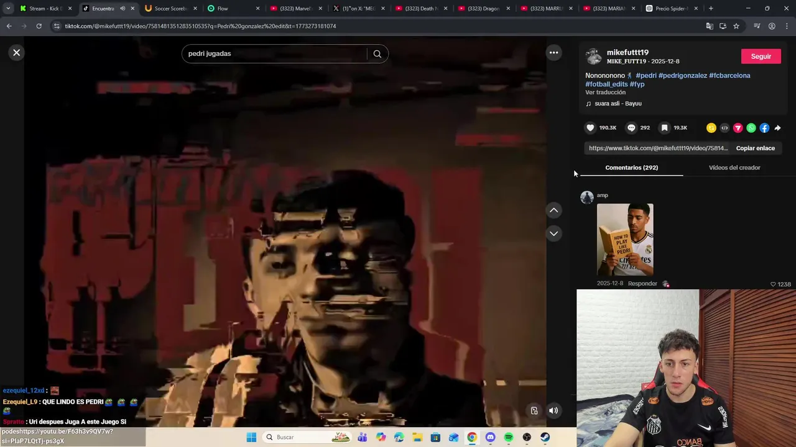Image resolution: width=796 pixels, height=447 pixels.
Task: Mute the TikTok browser tab audio
Action: click(123, 9)
